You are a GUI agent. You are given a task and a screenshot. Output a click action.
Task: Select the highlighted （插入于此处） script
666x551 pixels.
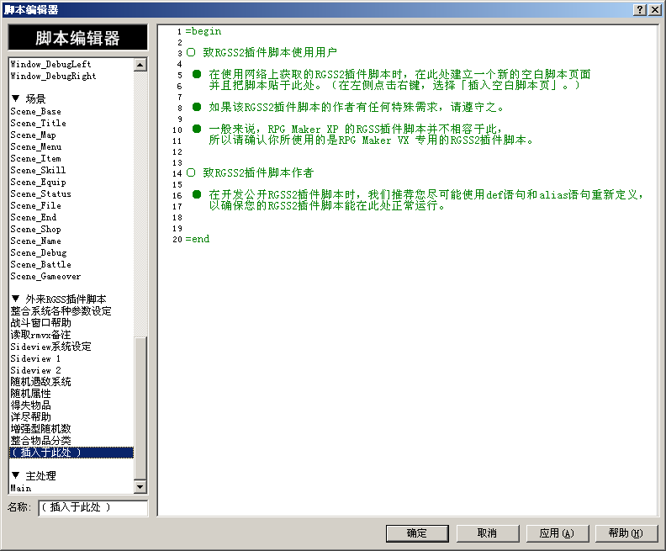coord(71,453)
